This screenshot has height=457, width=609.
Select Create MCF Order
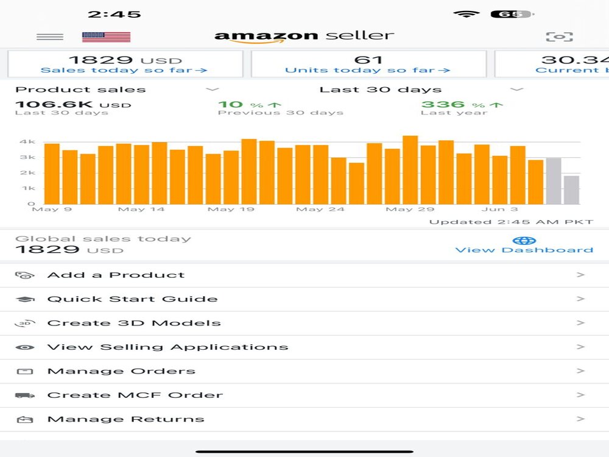click(304, 395)
